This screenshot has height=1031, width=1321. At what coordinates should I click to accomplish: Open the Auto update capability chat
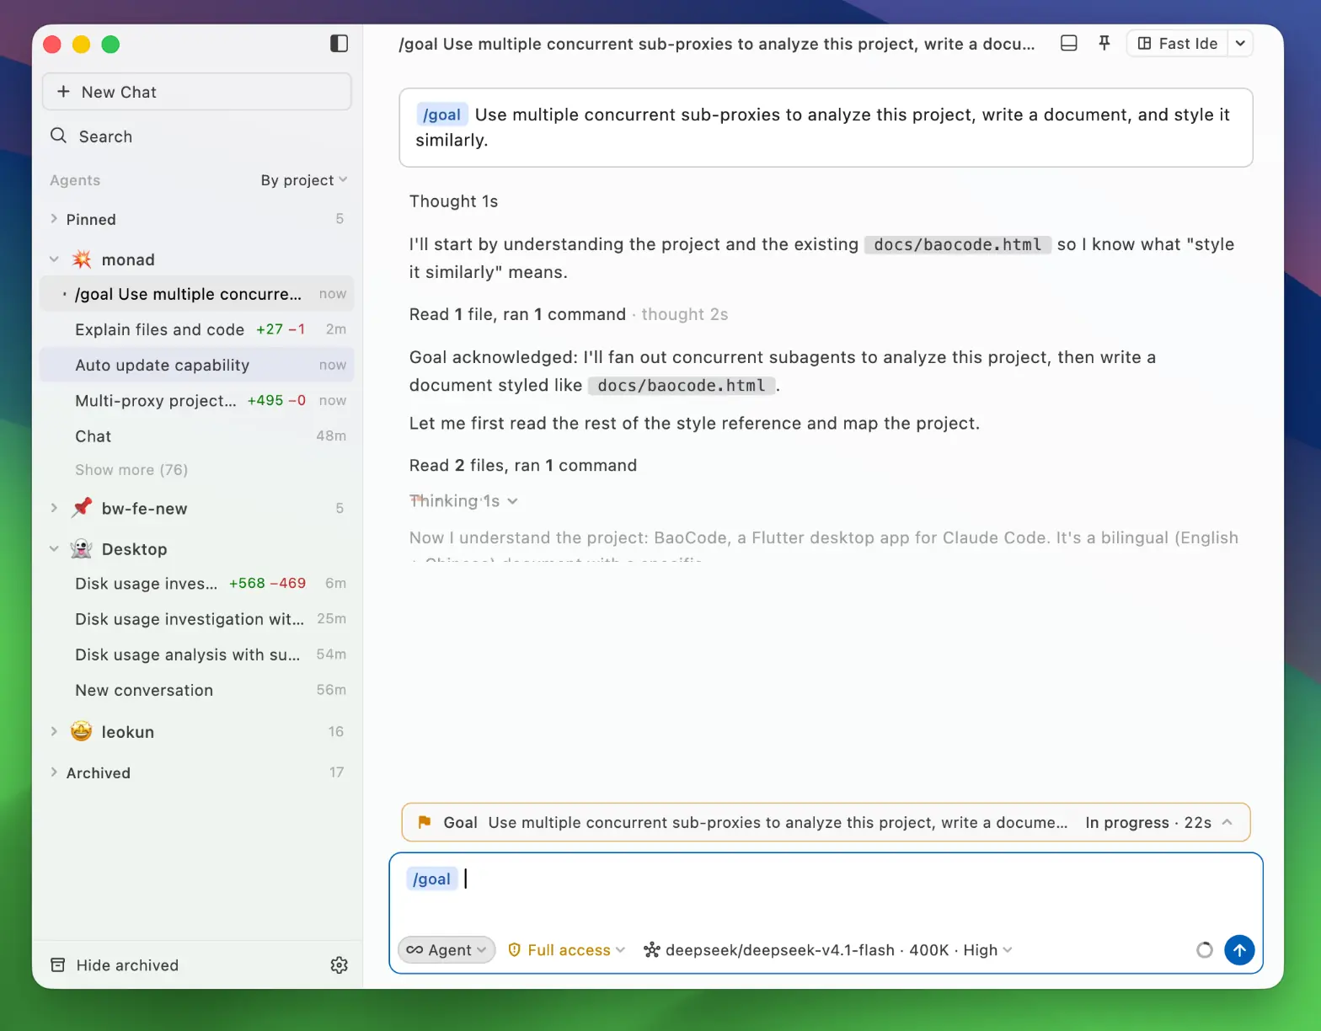coord(197,365)
